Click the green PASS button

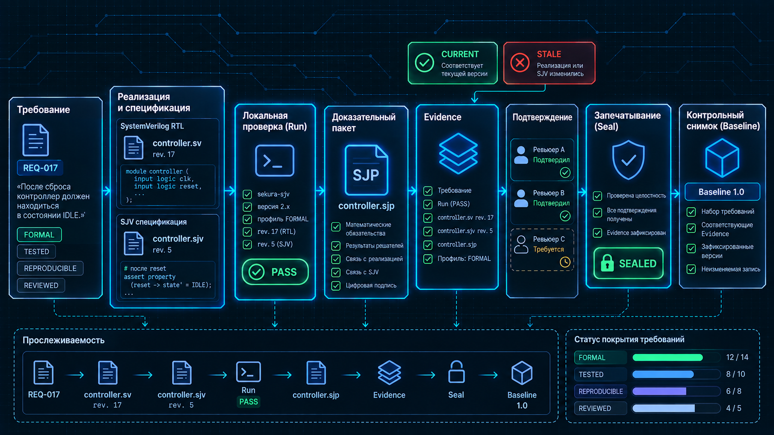(275, 272)
